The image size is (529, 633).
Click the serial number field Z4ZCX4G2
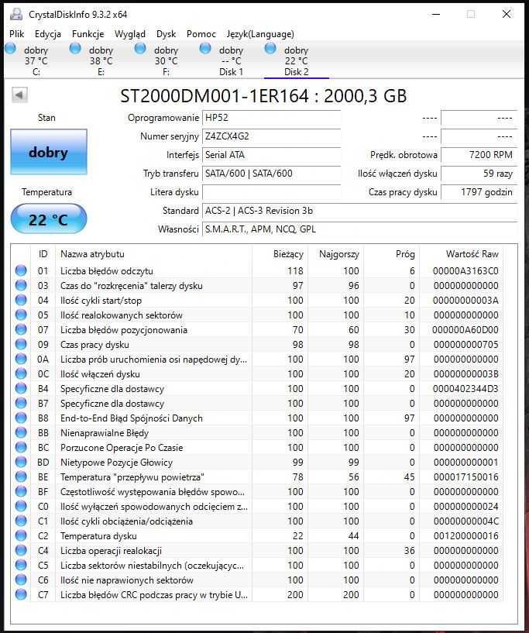pos(271,136)
